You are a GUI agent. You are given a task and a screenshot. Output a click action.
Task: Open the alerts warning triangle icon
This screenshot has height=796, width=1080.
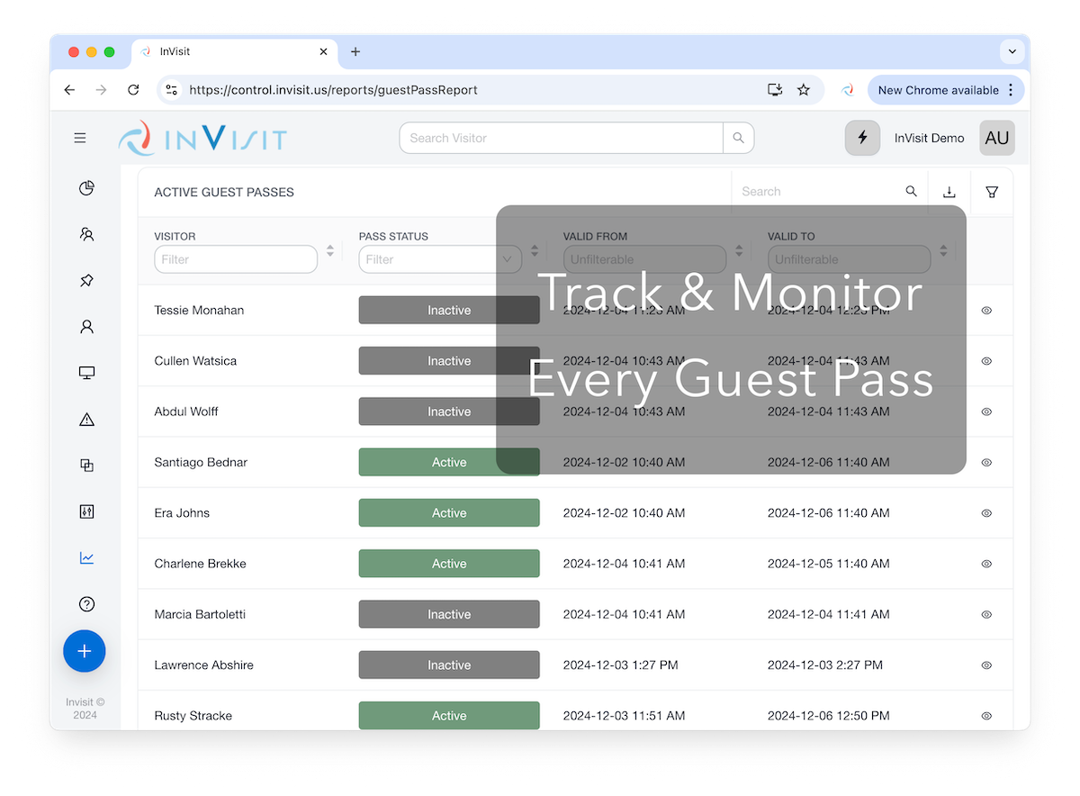coord(86,420)
